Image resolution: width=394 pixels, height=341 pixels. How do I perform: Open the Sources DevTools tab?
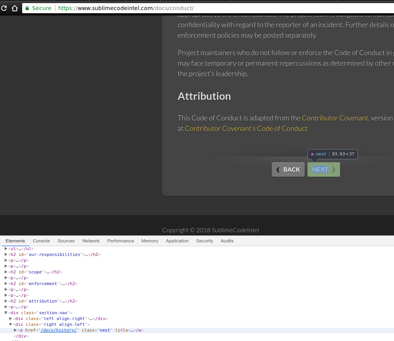pos(66,241)
